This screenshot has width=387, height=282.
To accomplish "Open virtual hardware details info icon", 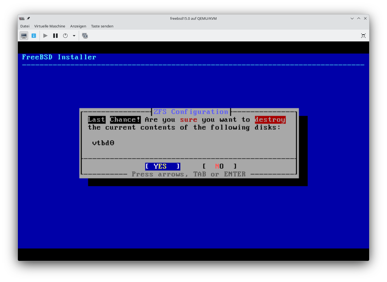I will click(x=34, y=36).
